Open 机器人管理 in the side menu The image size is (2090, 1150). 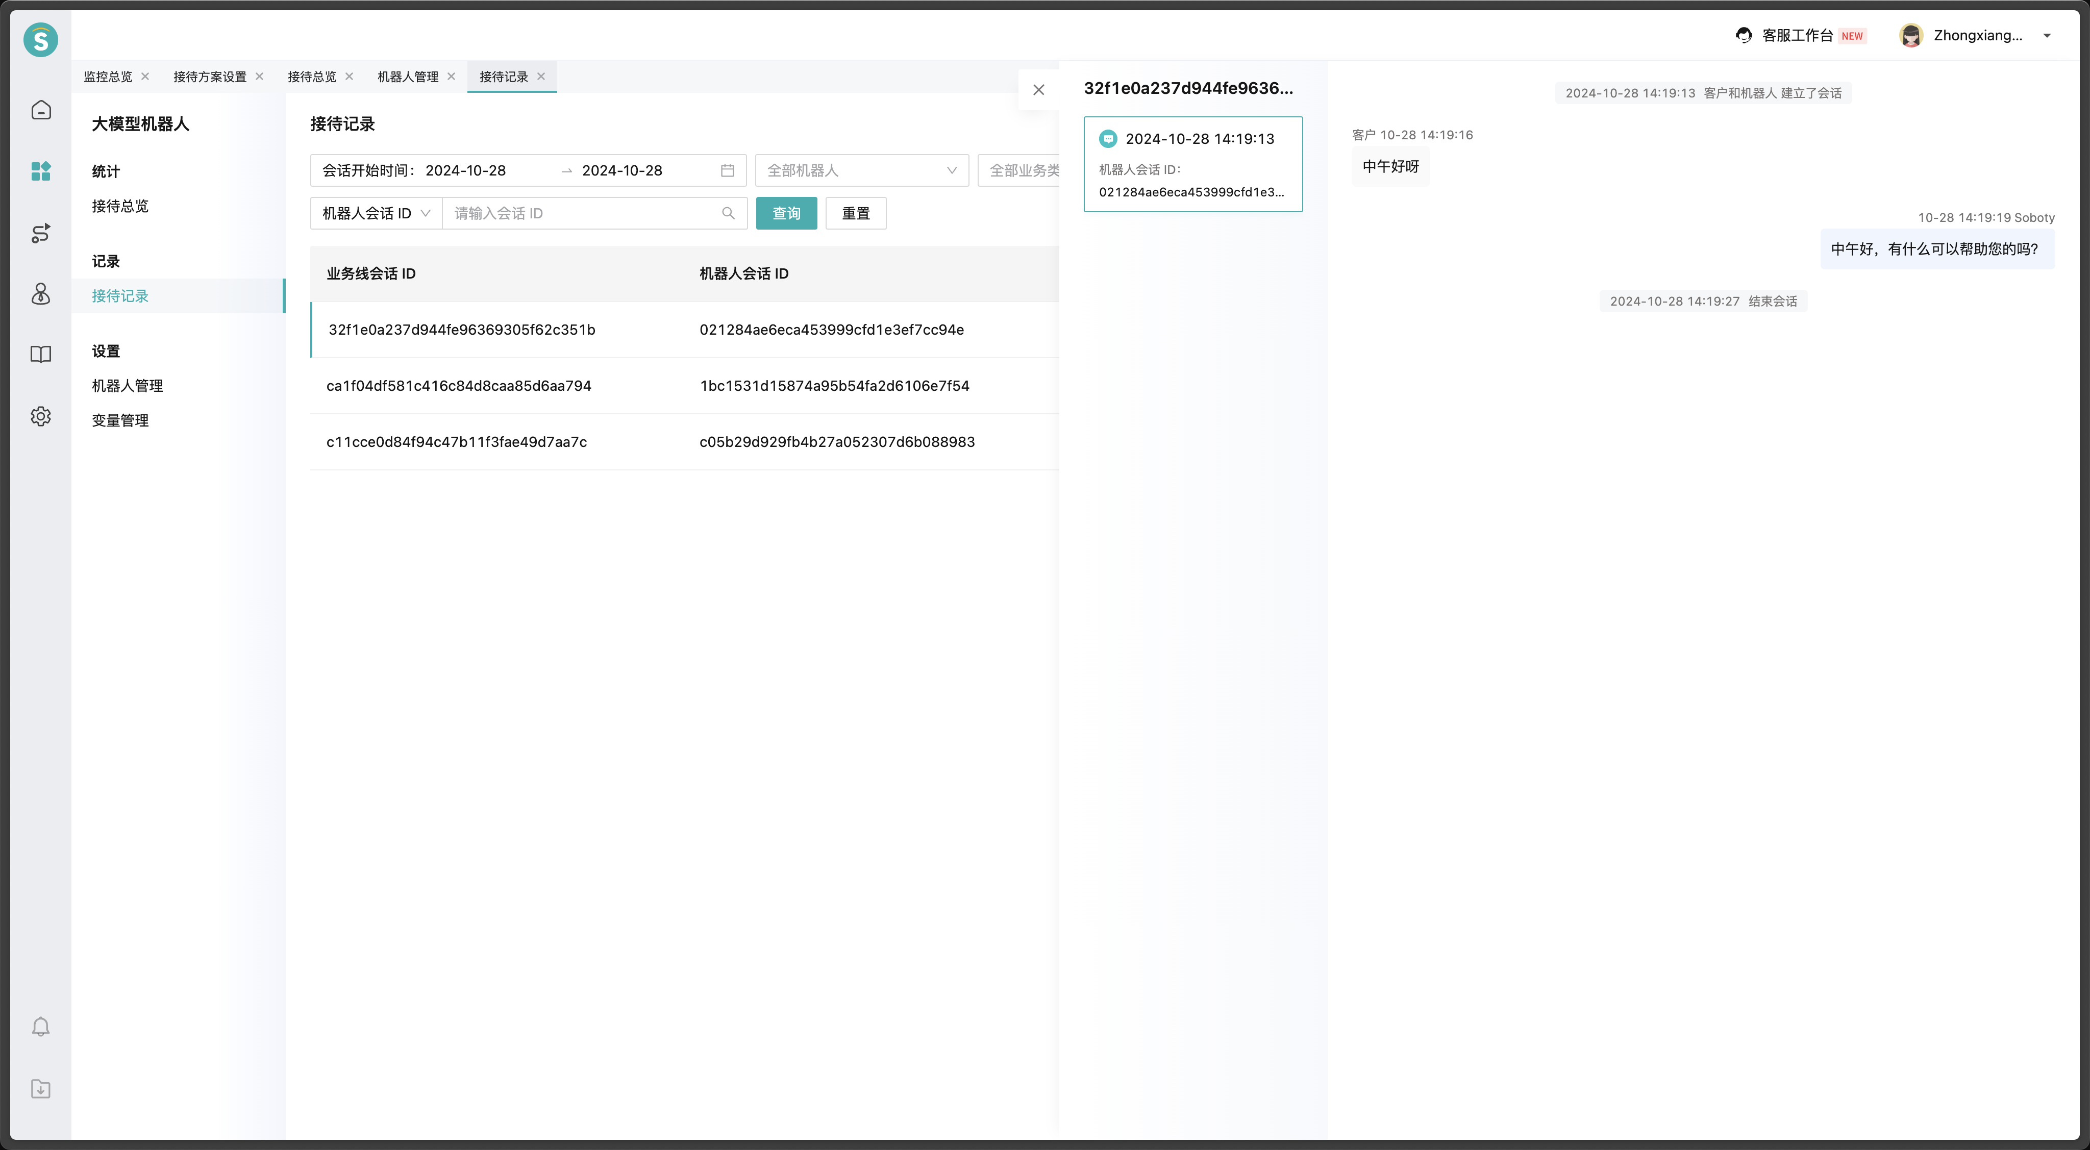tap(128, 386)
